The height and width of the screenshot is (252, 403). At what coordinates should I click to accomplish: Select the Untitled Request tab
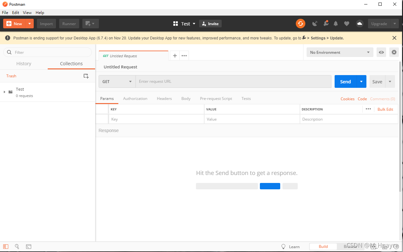pyautogui.click(x=134, y=56)
